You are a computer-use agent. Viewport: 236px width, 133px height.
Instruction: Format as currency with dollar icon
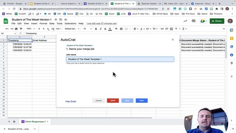39,29
